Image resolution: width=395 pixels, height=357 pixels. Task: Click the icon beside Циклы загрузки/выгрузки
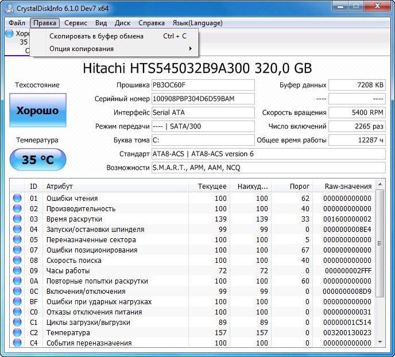tap(17, 323)
